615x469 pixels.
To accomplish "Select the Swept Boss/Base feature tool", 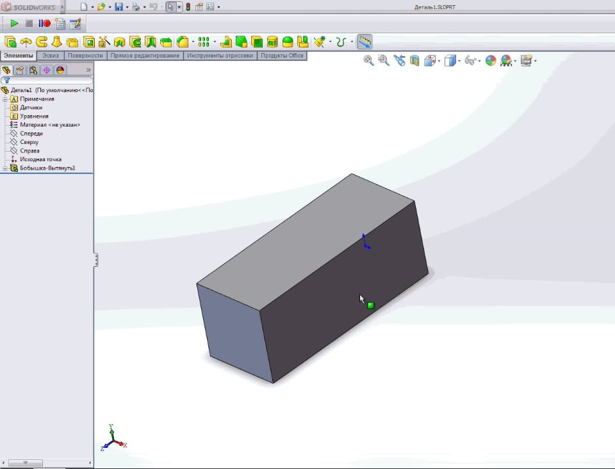I will click(42, 42).
